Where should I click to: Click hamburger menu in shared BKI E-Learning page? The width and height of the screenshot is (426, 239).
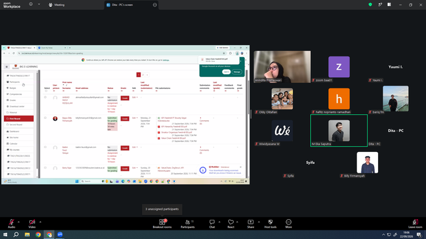click(x=7, y=66)
